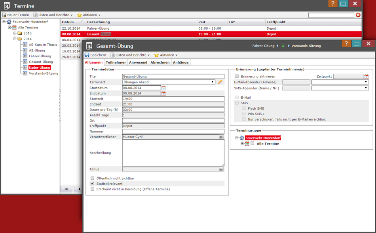Screen dimensions: 376x233
Task: Click the pencil icon next to Terminart
Action: pyautogui.click(x=220, y=82)
